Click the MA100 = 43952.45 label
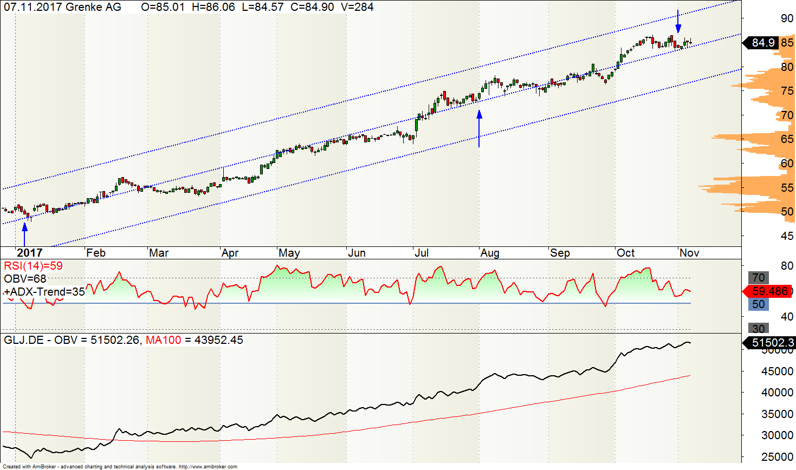 point(195,340)
